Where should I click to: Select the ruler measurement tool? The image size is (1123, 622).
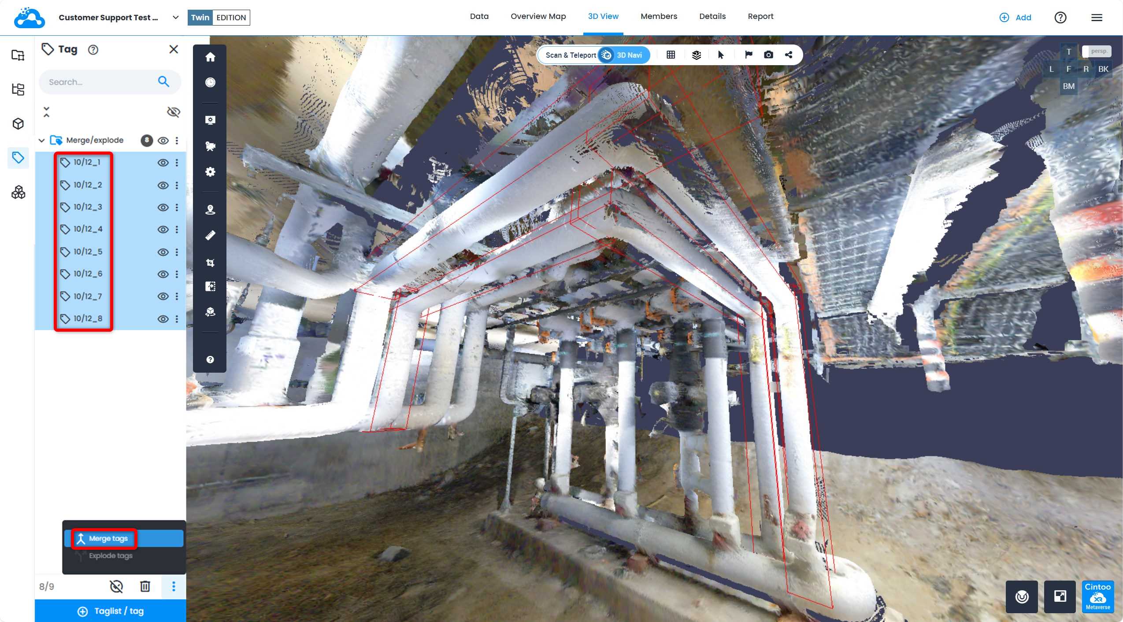click(x=210, y=236)
